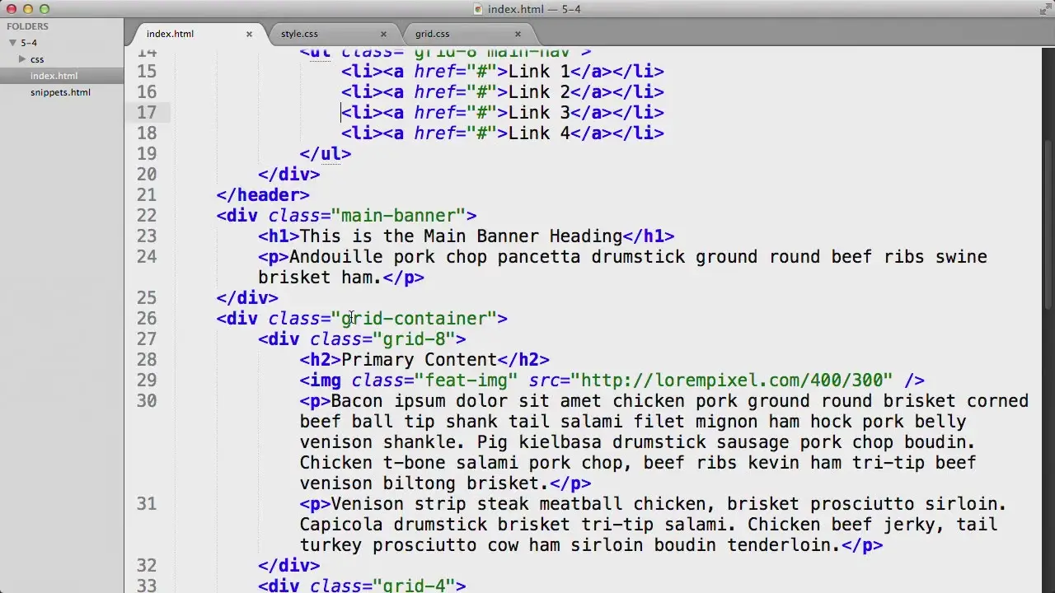Click line number 24 in the gutter
This screenshot has width=1055, height=593.
147,257
